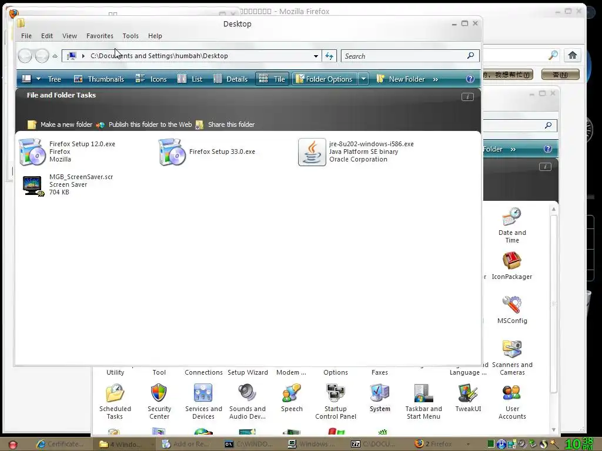Image resolution: width=602 pixels, height=451 pixels.
Task: Select Firefox Setup 33.0.exe installer icon
Action: [x=172, y=152]
